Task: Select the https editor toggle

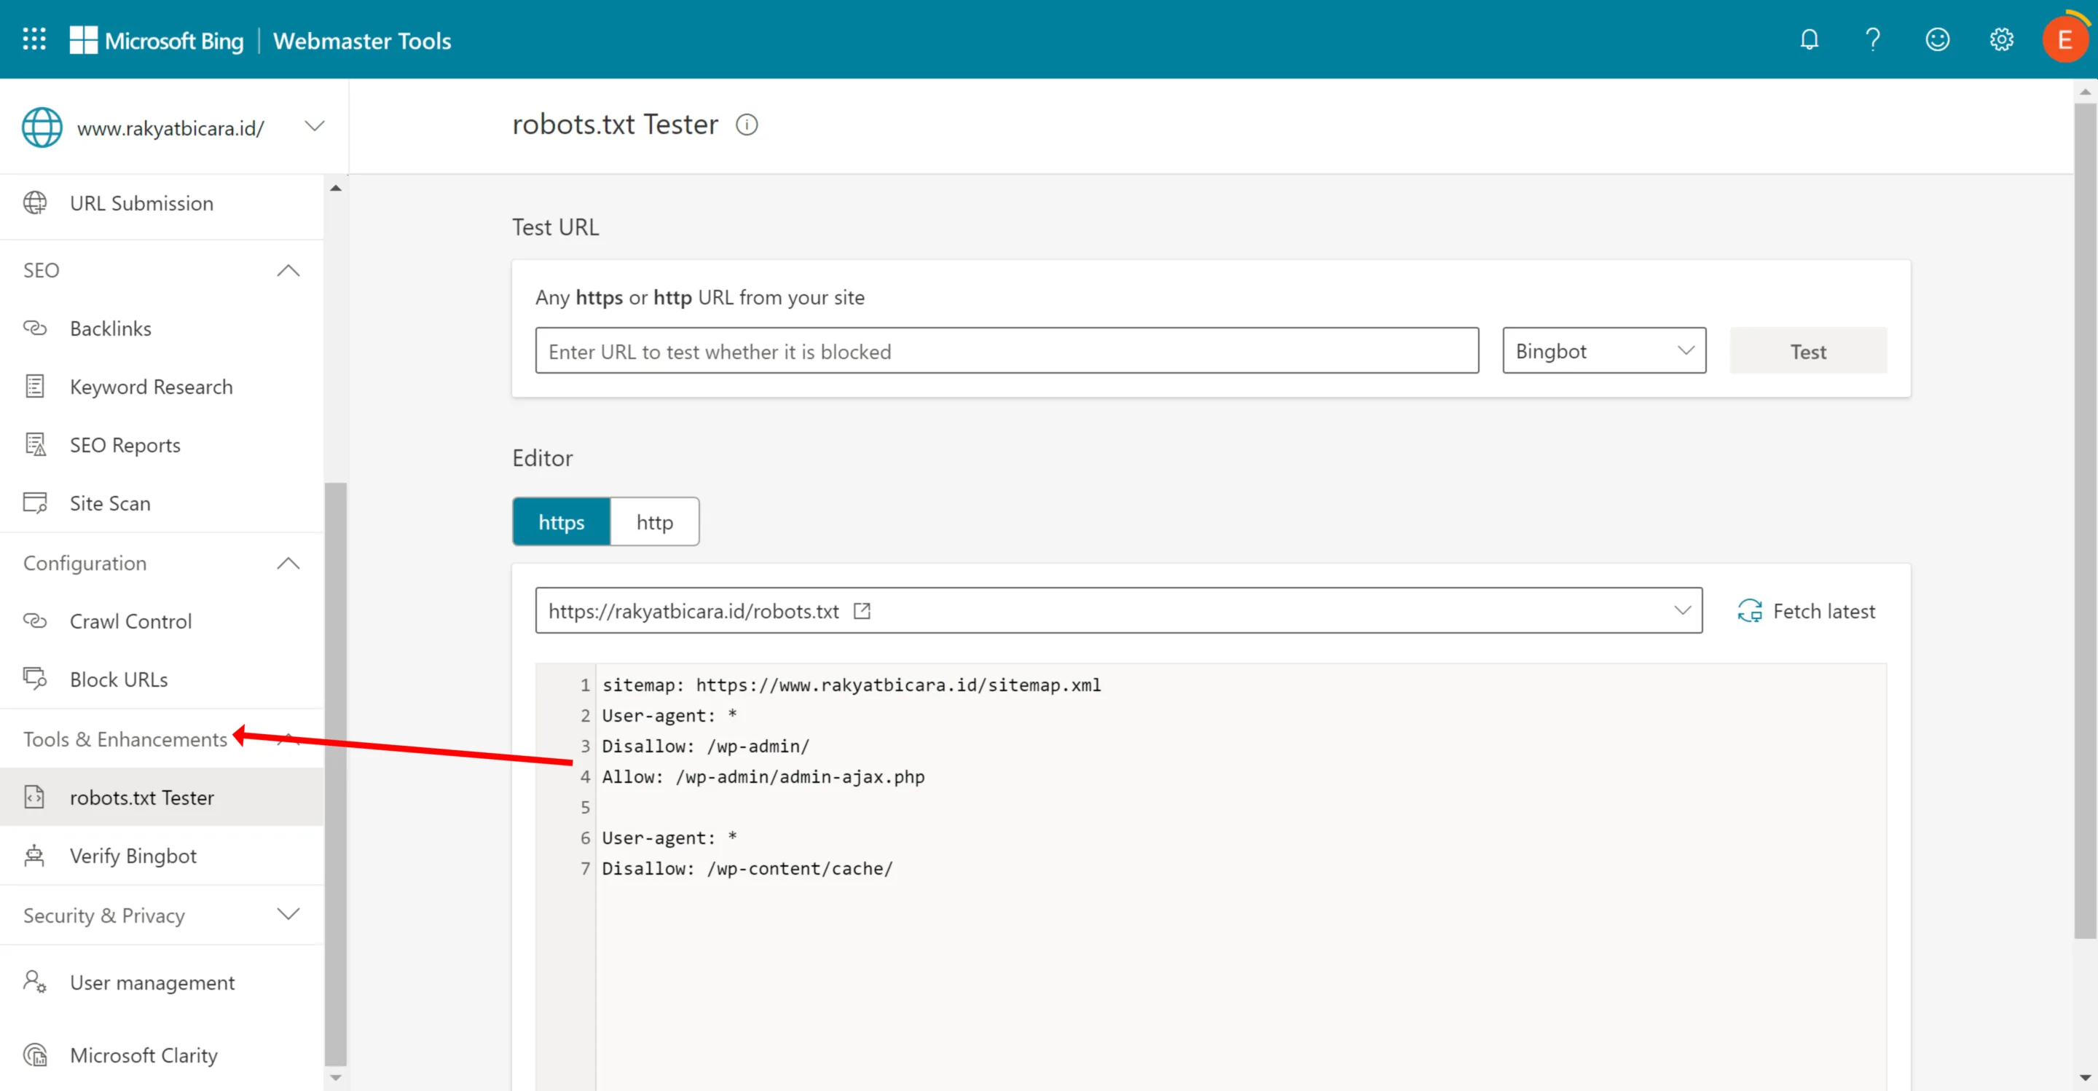Action: 561,522
